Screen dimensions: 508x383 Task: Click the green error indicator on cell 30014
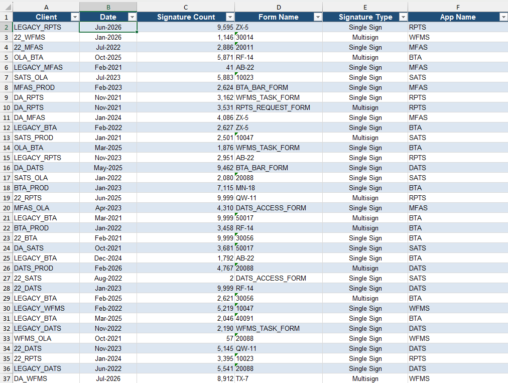[x=236, y=34]
